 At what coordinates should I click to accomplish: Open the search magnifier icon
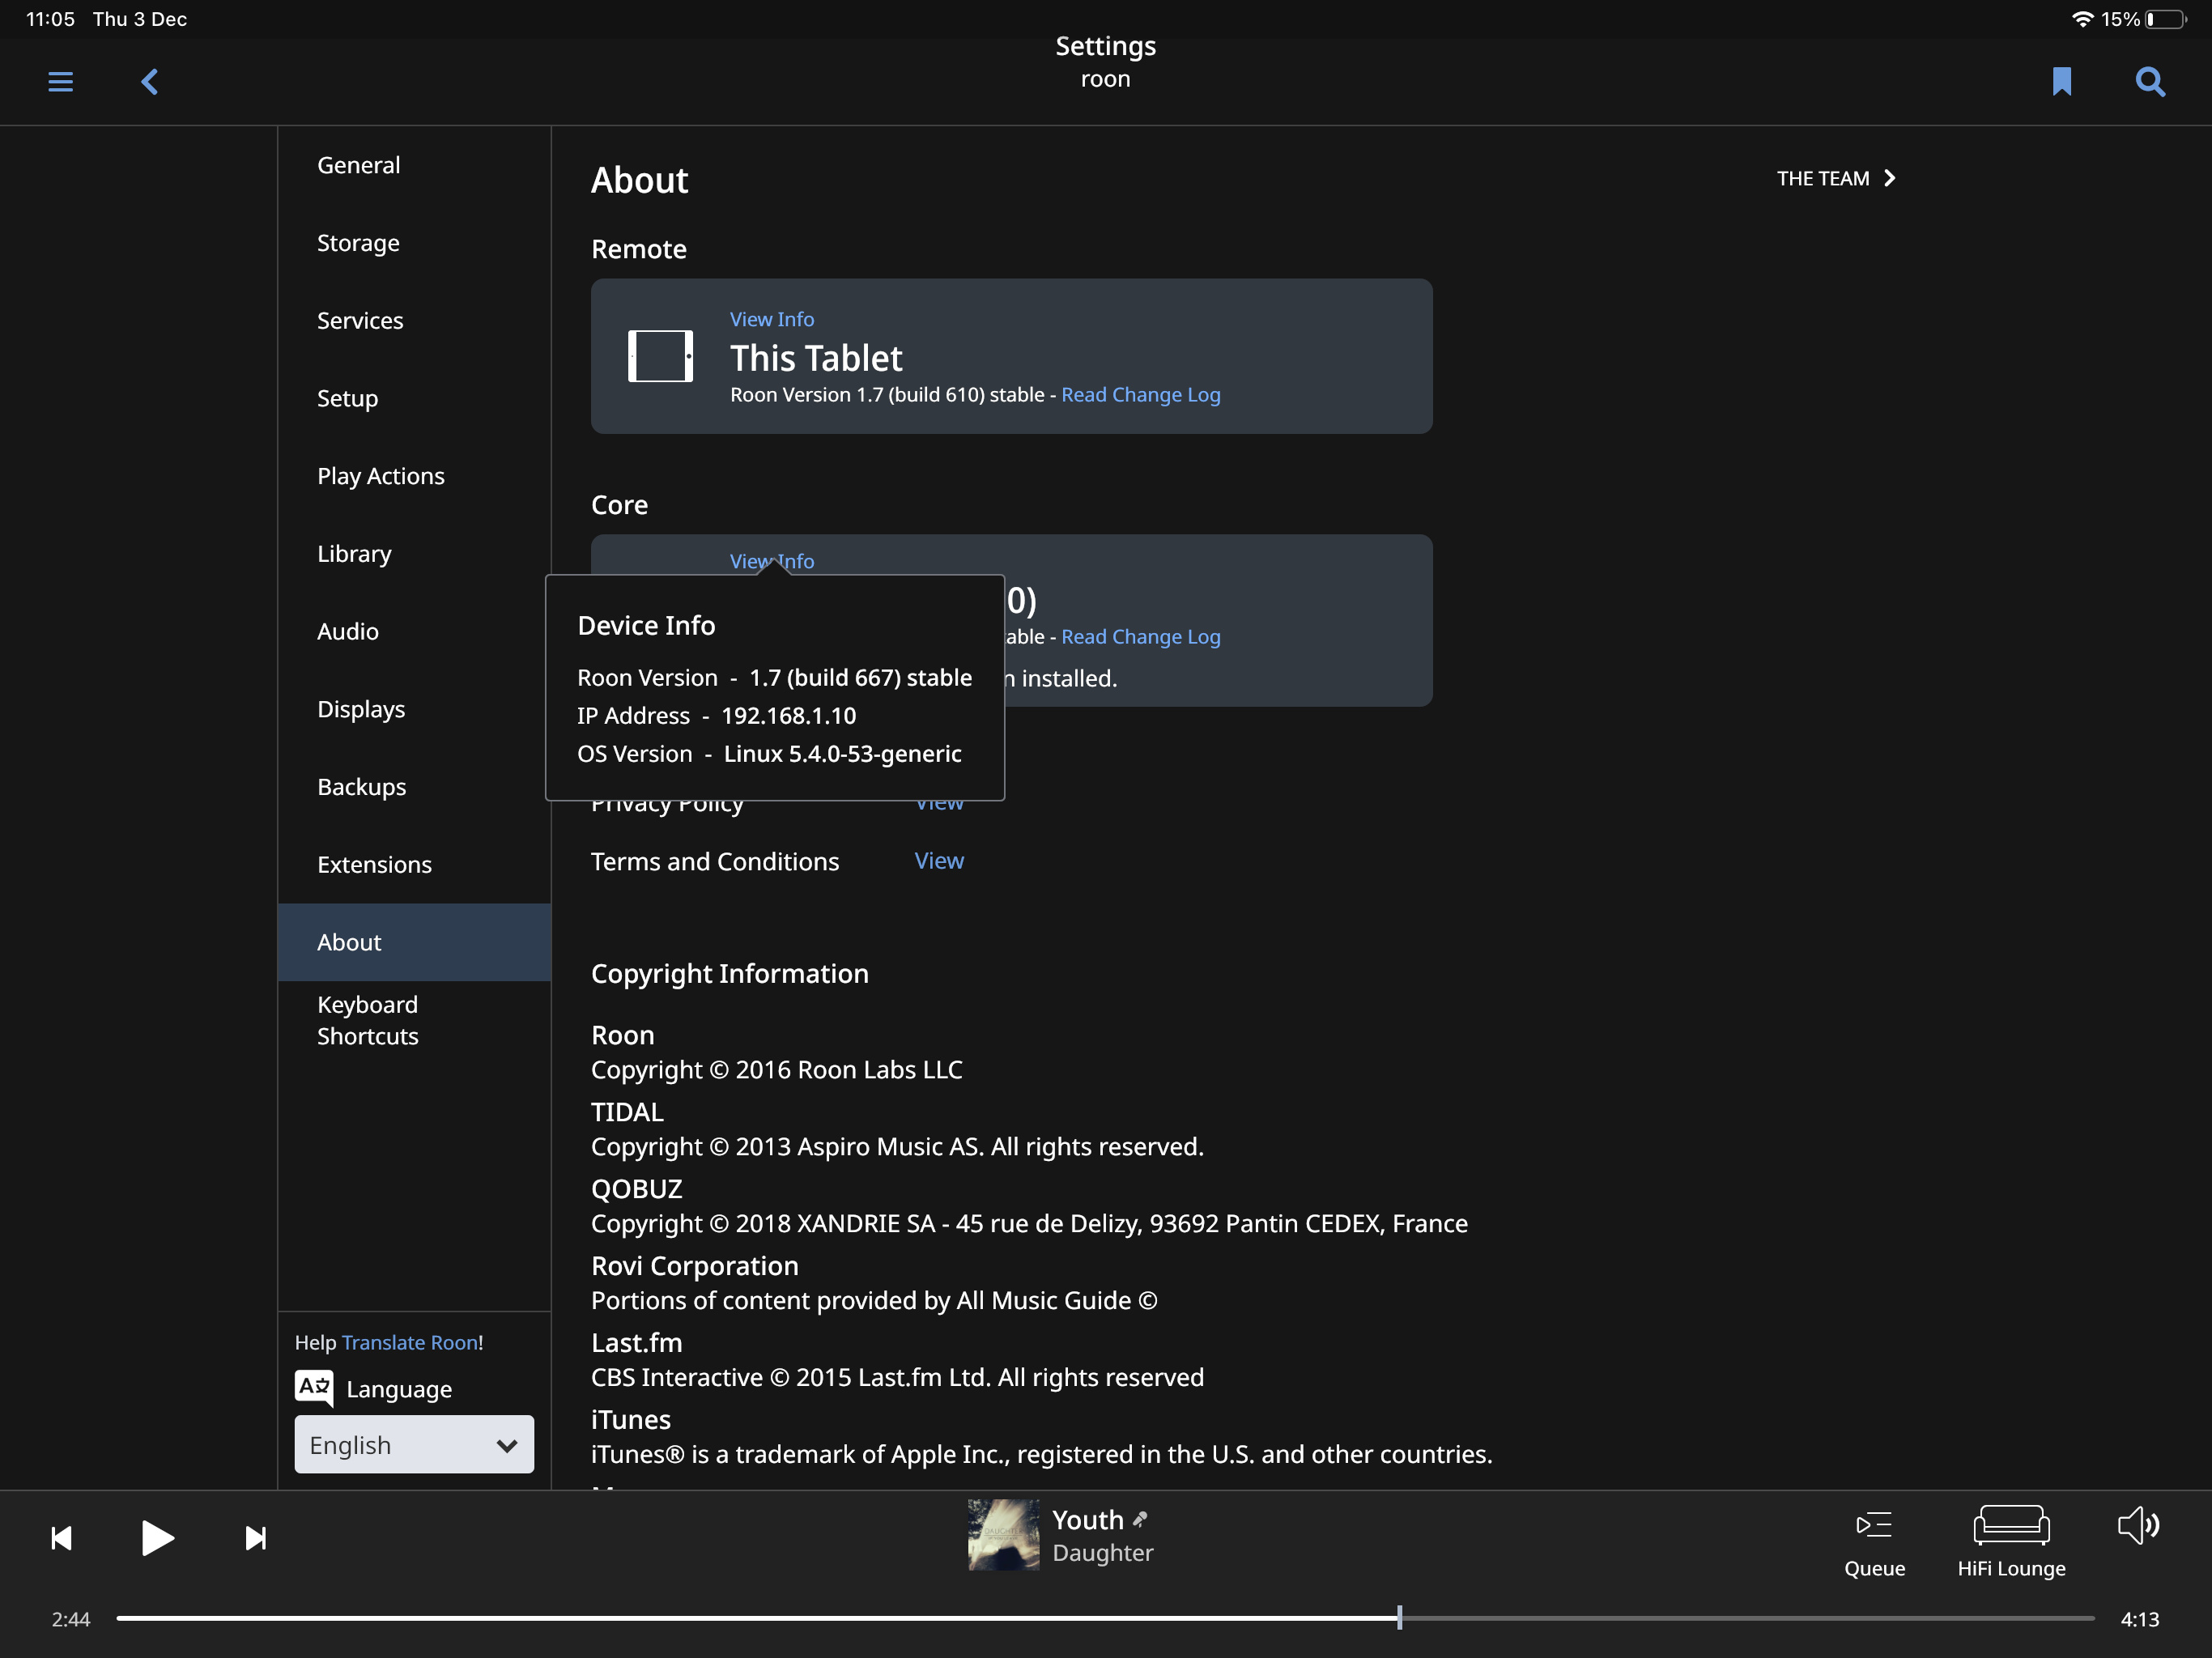2150,81
